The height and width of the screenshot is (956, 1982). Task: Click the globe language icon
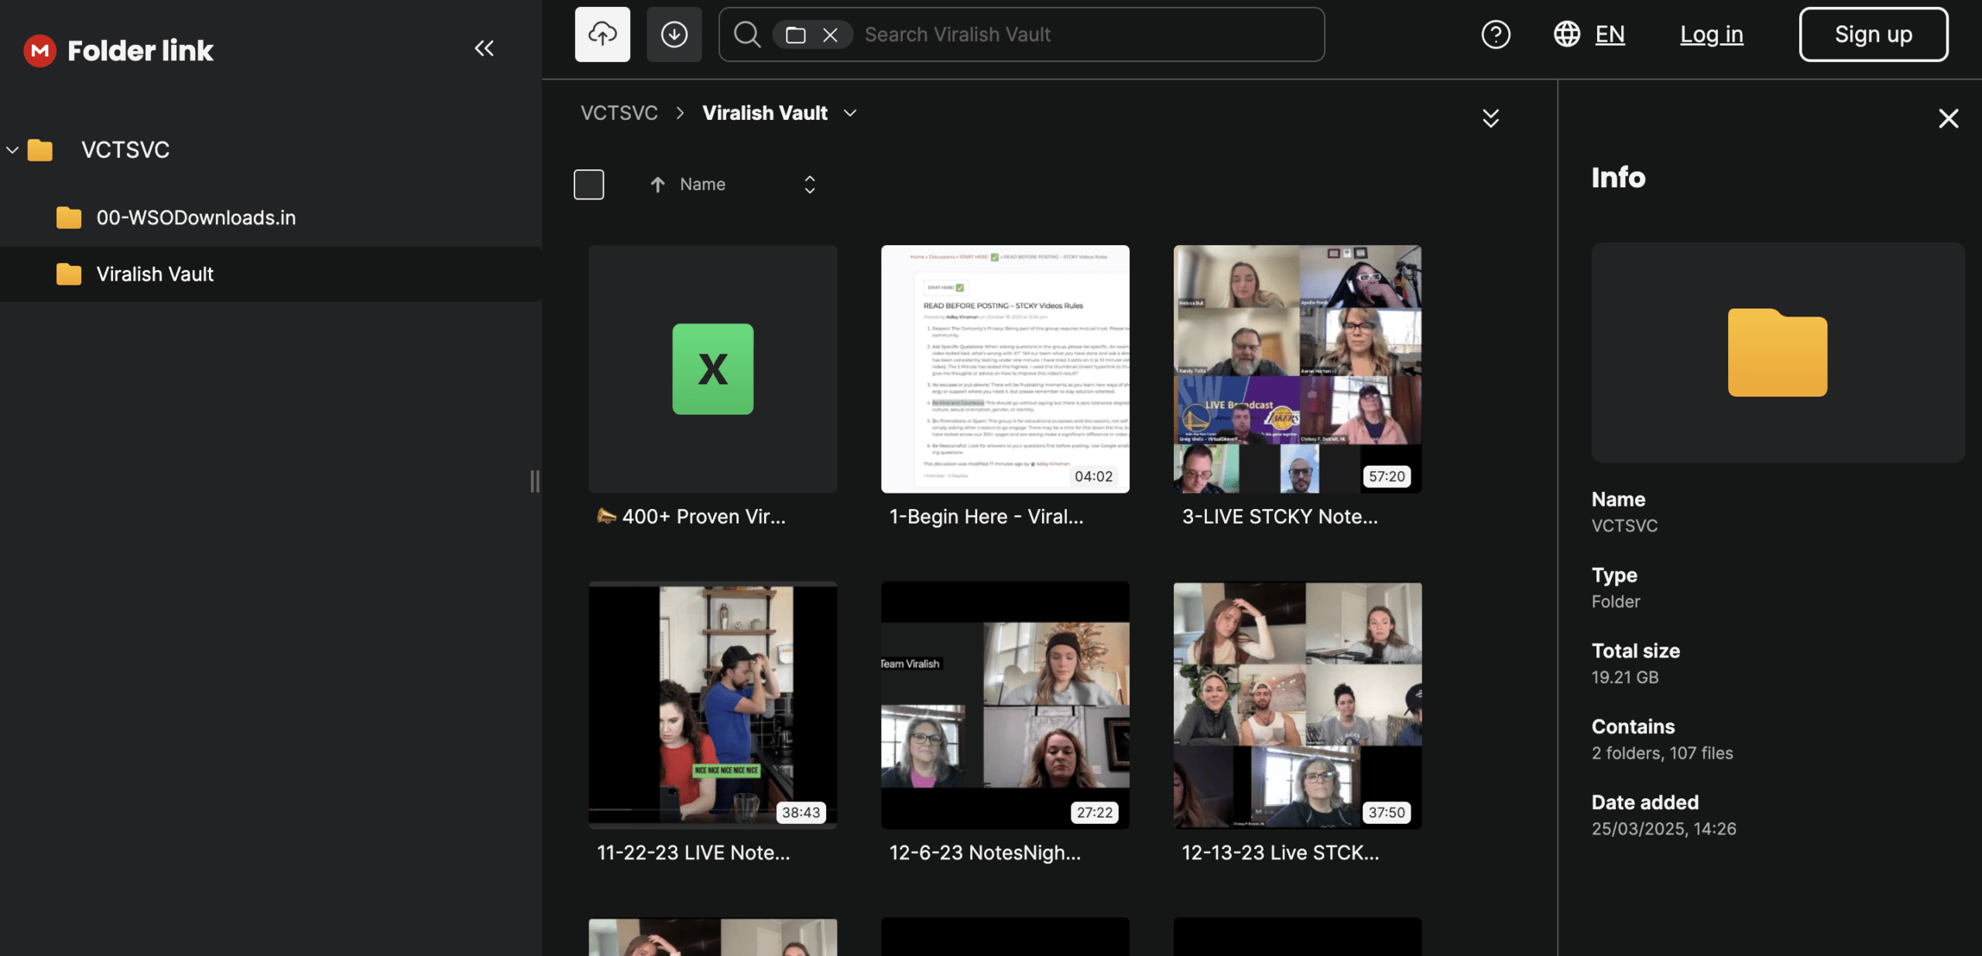click(1566, 34)
